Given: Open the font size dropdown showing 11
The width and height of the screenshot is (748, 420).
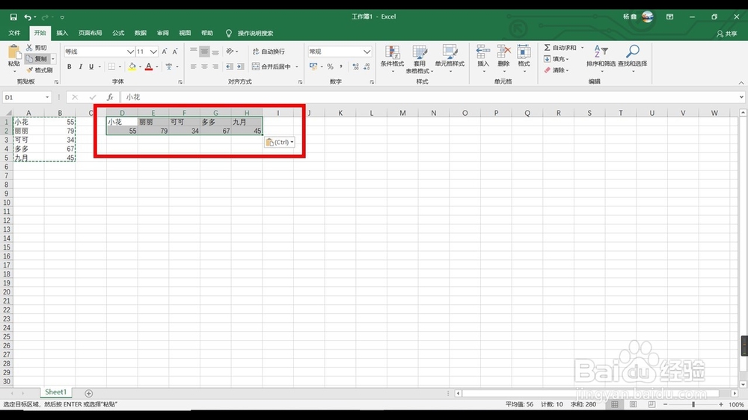Looking at the screenshot, I should click(x=153, y=52).
